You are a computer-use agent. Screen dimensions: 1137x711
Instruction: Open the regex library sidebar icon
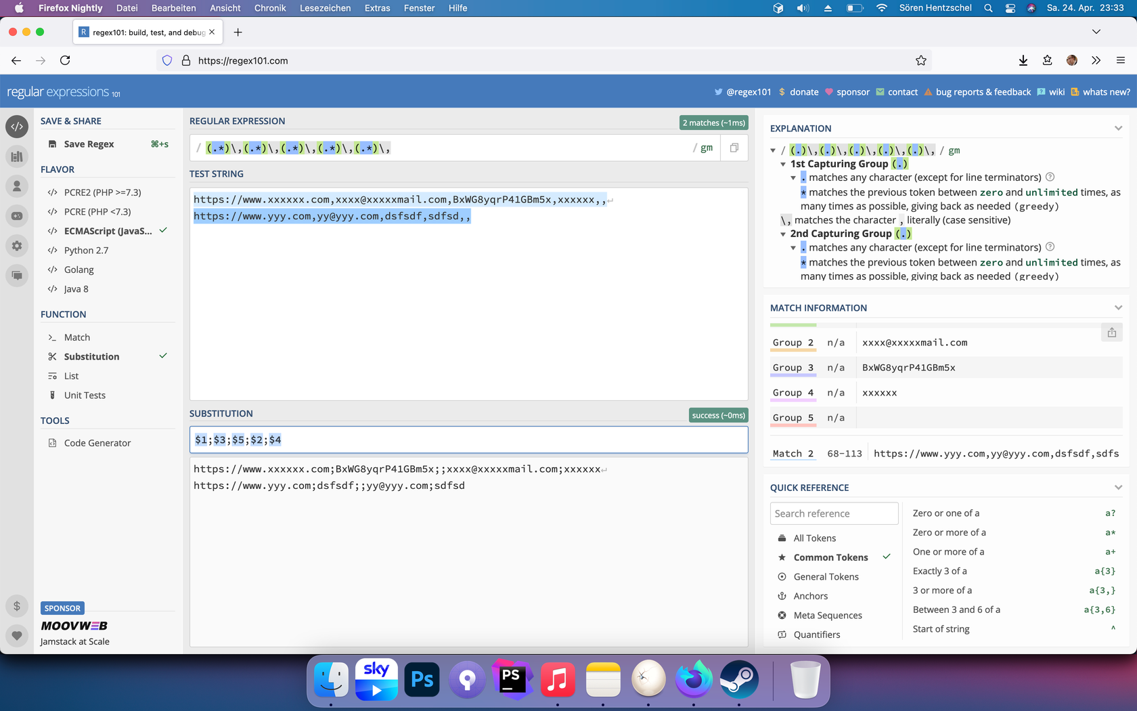tap(17, 157)
